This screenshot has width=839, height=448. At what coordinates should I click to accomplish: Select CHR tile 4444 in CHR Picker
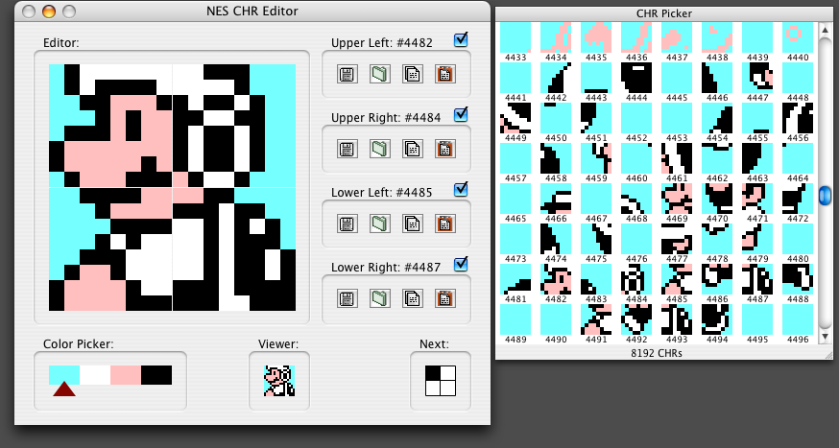[x=636, y=78]
